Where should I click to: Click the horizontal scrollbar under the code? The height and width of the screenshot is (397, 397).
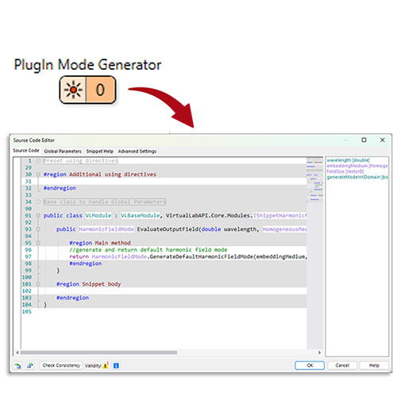98,353
